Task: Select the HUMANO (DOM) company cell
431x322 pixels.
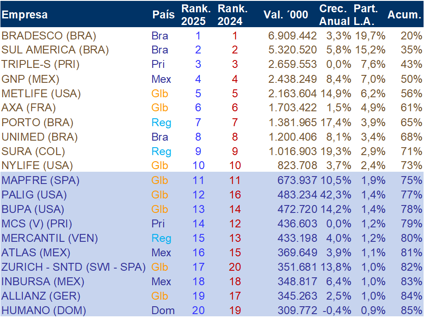Action: pyautogui.click(x=44, y=311)
